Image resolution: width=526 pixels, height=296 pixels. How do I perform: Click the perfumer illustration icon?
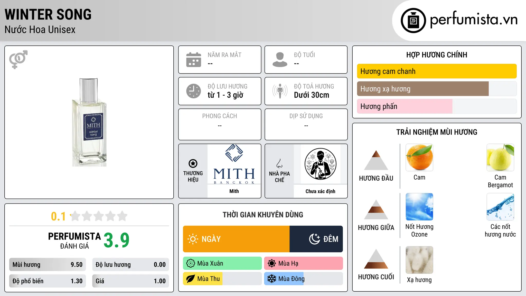[x=321, y=164]
